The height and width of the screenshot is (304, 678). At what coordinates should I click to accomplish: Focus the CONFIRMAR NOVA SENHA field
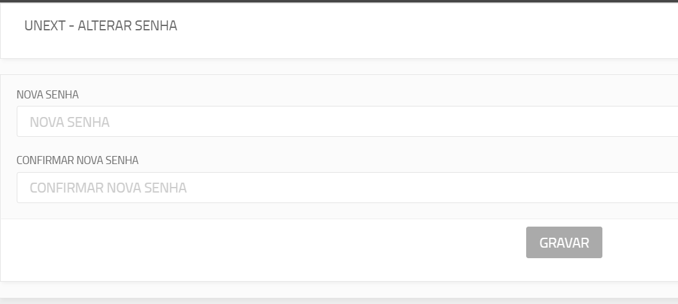[347, 188]
